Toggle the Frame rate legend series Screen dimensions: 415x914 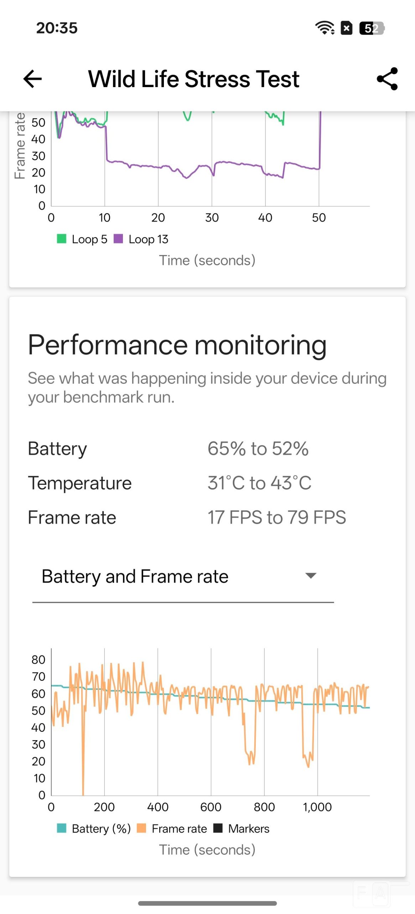click(172, 828)
